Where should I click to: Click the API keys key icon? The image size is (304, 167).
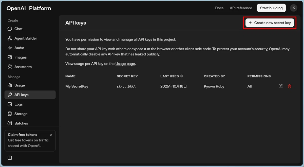pyautogui.click(x=10, y=95)
